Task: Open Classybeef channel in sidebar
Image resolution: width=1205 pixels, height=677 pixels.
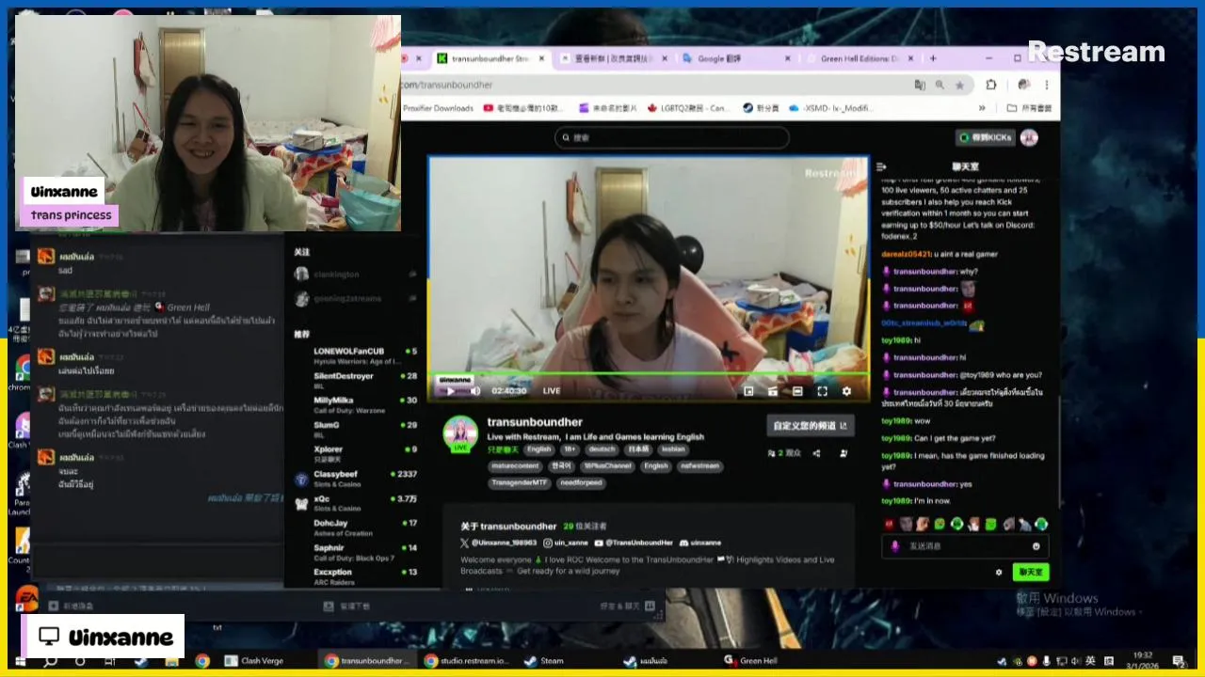Action: coord(356,479)
